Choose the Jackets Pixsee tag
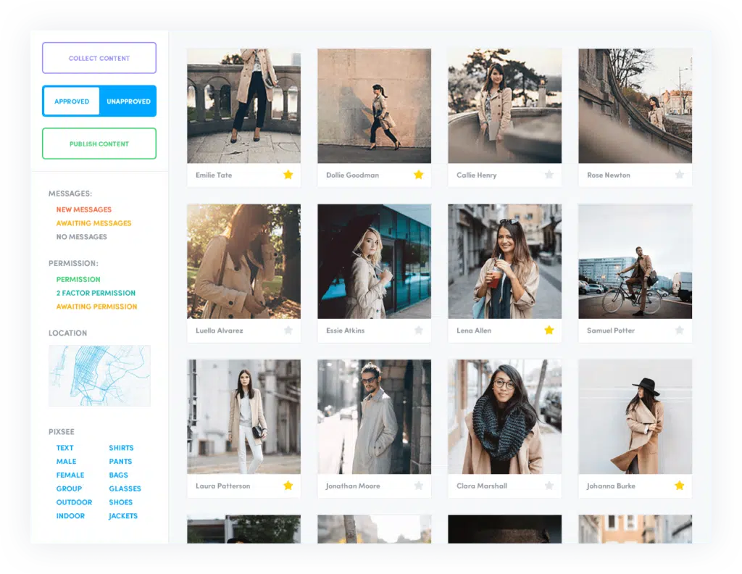742x574 pixels. pyautogui.click(x=122, y=516)
